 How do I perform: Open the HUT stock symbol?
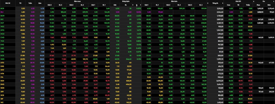click(2, 23)
